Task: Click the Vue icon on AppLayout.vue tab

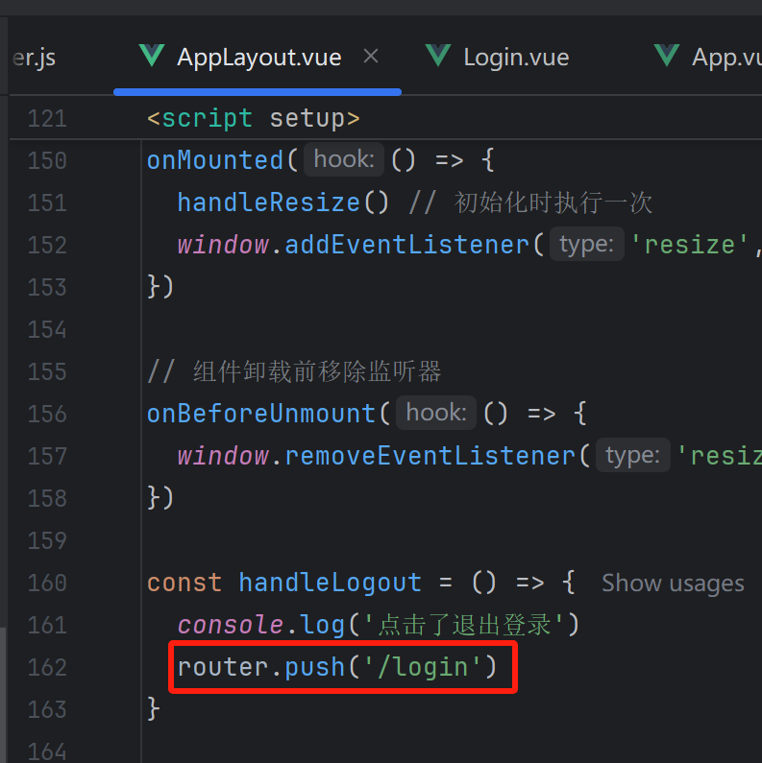Action: (152, 56)
